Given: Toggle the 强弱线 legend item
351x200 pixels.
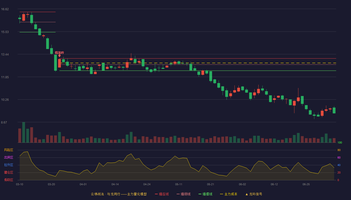Looking at the screenshot, I should [184, 194].
